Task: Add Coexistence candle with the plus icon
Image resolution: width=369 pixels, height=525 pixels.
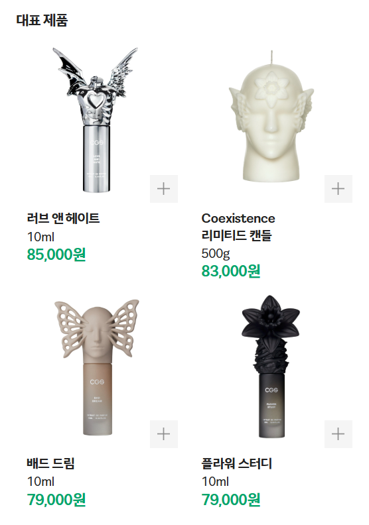Action: click(x=338, y=189)
